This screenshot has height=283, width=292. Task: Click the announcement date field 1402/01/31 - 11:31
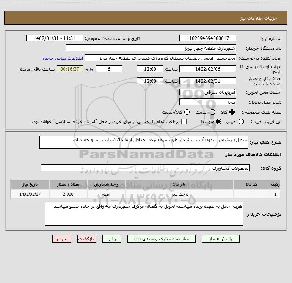(54, 38)
